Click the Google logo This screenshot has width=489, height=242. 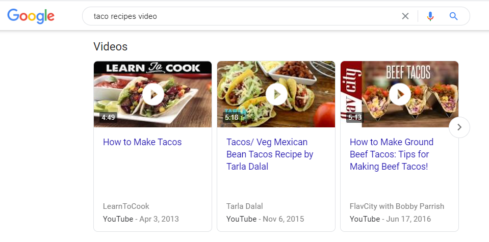pos(31,16)
